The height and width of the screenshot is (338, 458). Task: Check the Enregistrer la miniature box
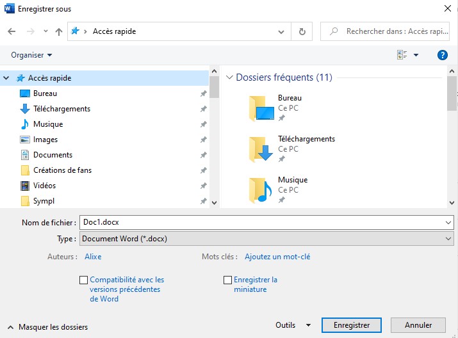(x=227, y=280)
